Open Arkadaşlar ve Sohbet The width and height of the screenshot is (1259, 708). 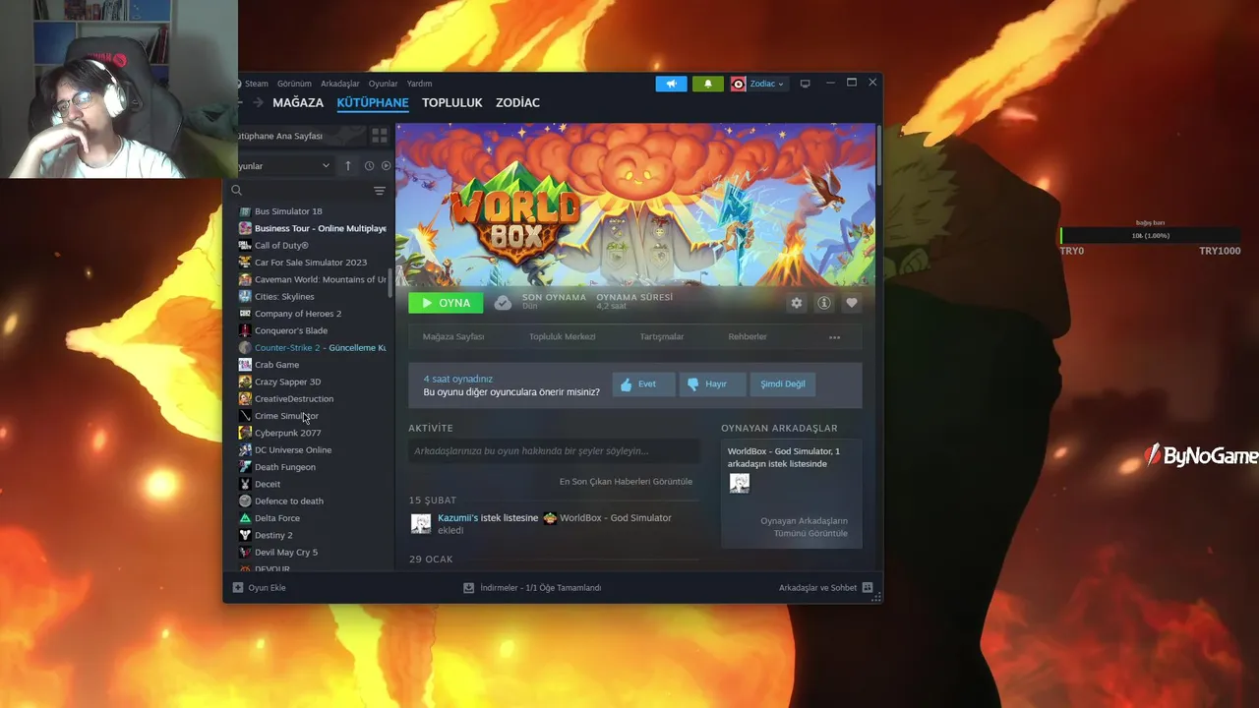coord(825,588)
